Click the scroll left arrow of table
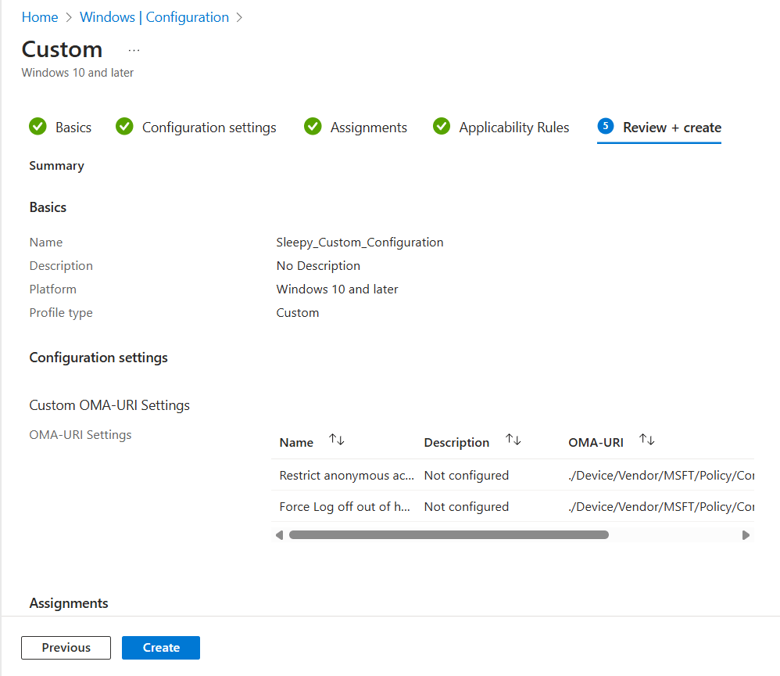Screen dimensions: 780x676 (x=280, y=535)
